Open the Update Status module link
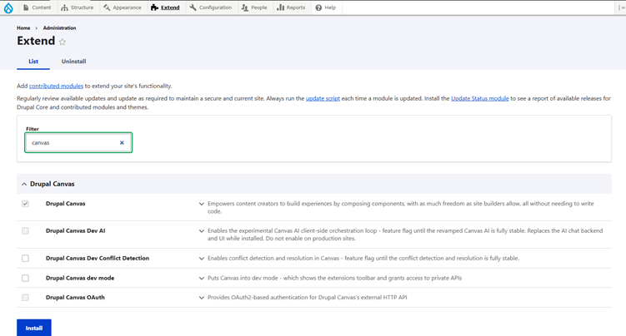The width and height of the screenshot is (626, 336). (x=480, y=98)
